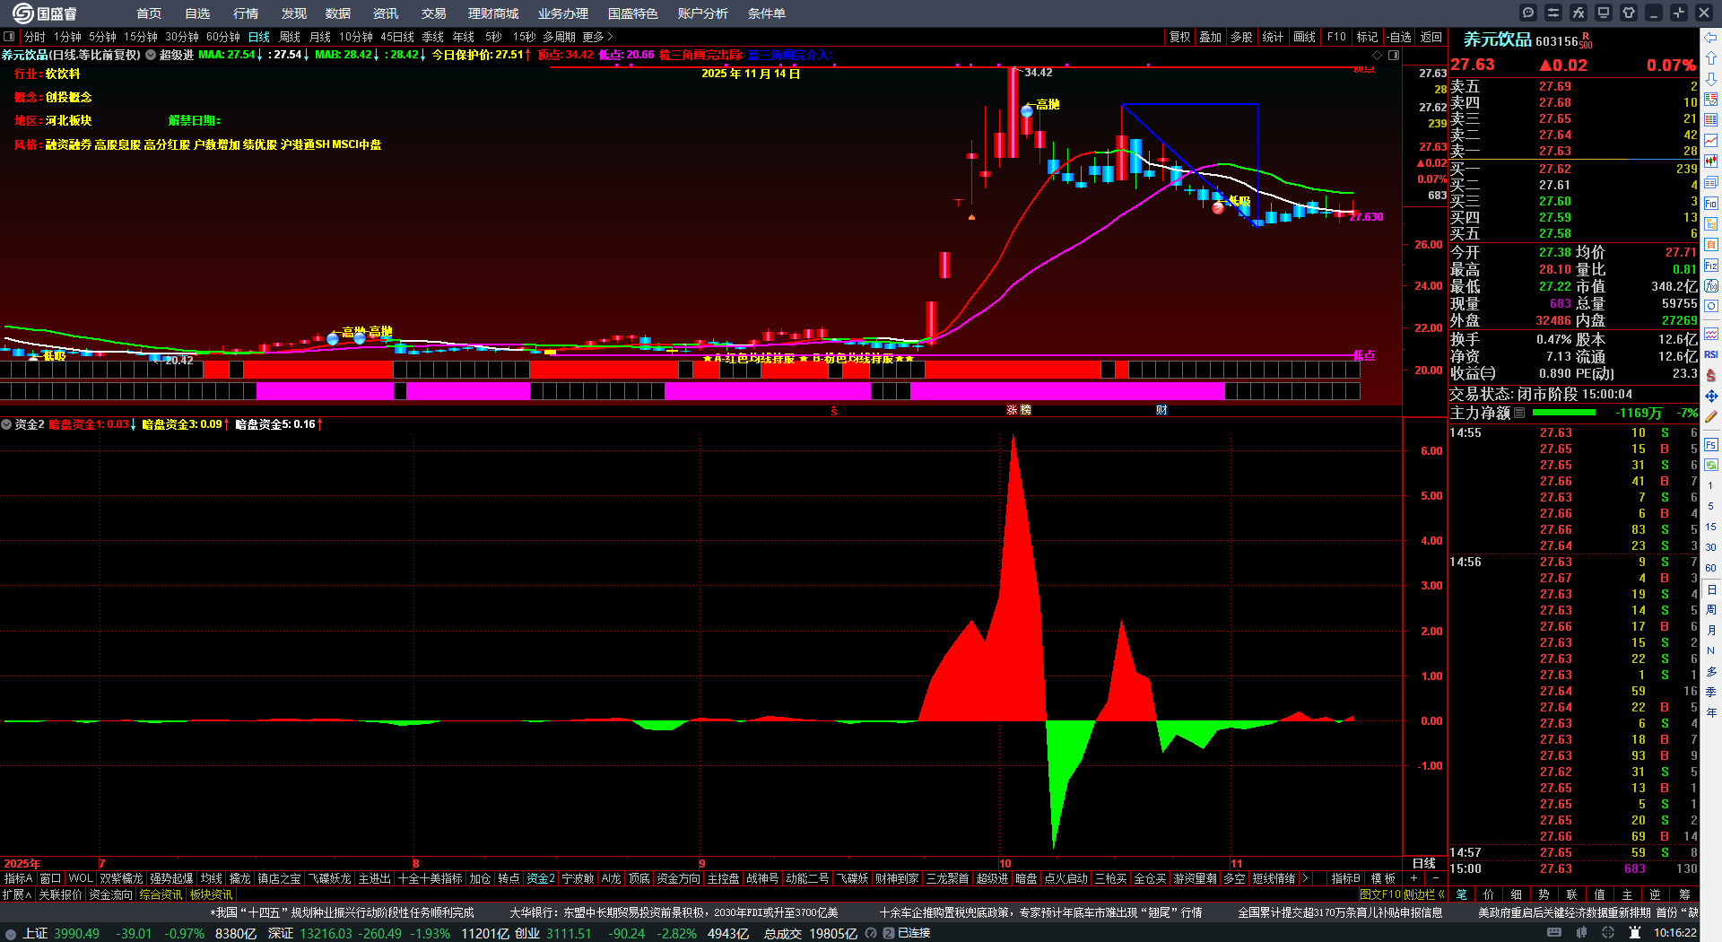
Task: Click the crosshair target icon in status bar
Action: click(x=1608, y=933)
